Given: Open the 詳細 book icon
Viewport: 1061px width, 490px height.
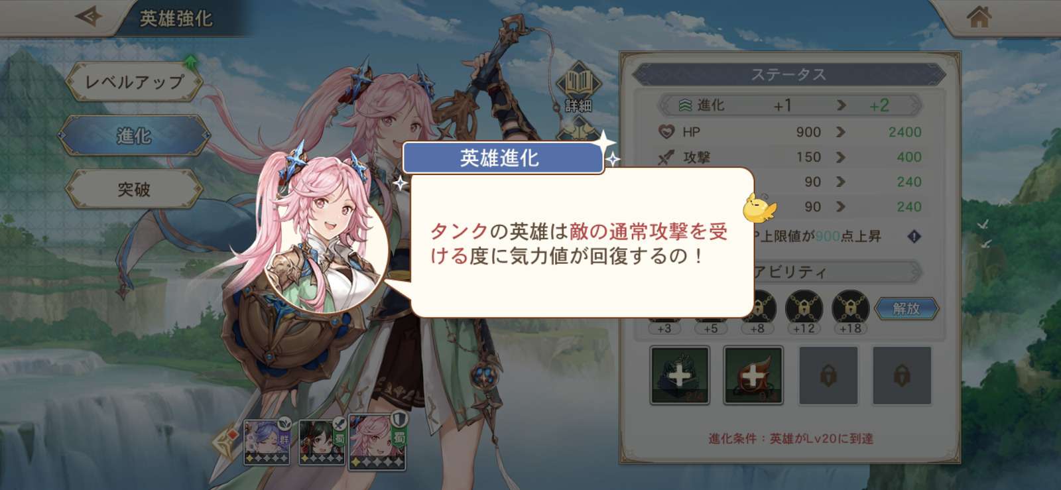Looking at the screenshot, I should coord(578,86).
